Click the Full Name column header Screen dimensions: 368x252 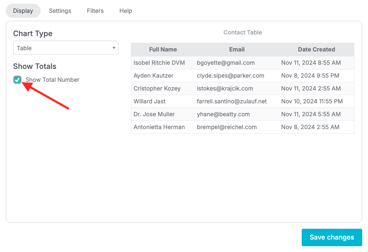163,49
